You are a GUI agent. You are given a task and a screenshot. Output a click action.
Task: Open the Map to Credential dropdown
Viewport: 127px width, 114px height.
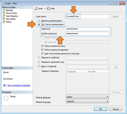87,67
